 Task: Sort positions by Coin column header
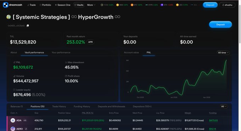pos(14,113)
